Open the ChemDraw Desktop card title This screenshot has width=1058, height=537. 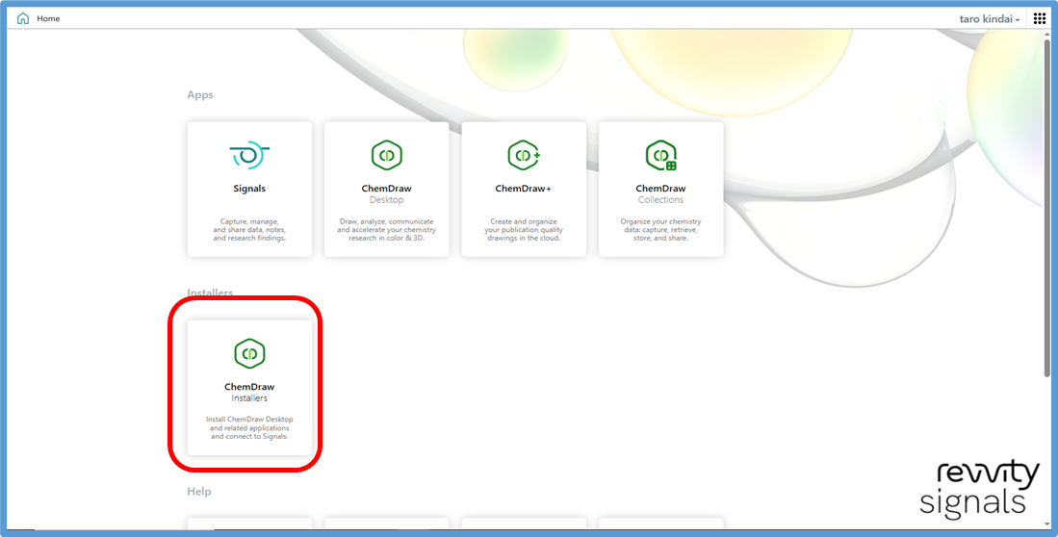pyautogui.click(x=386, y=189)
